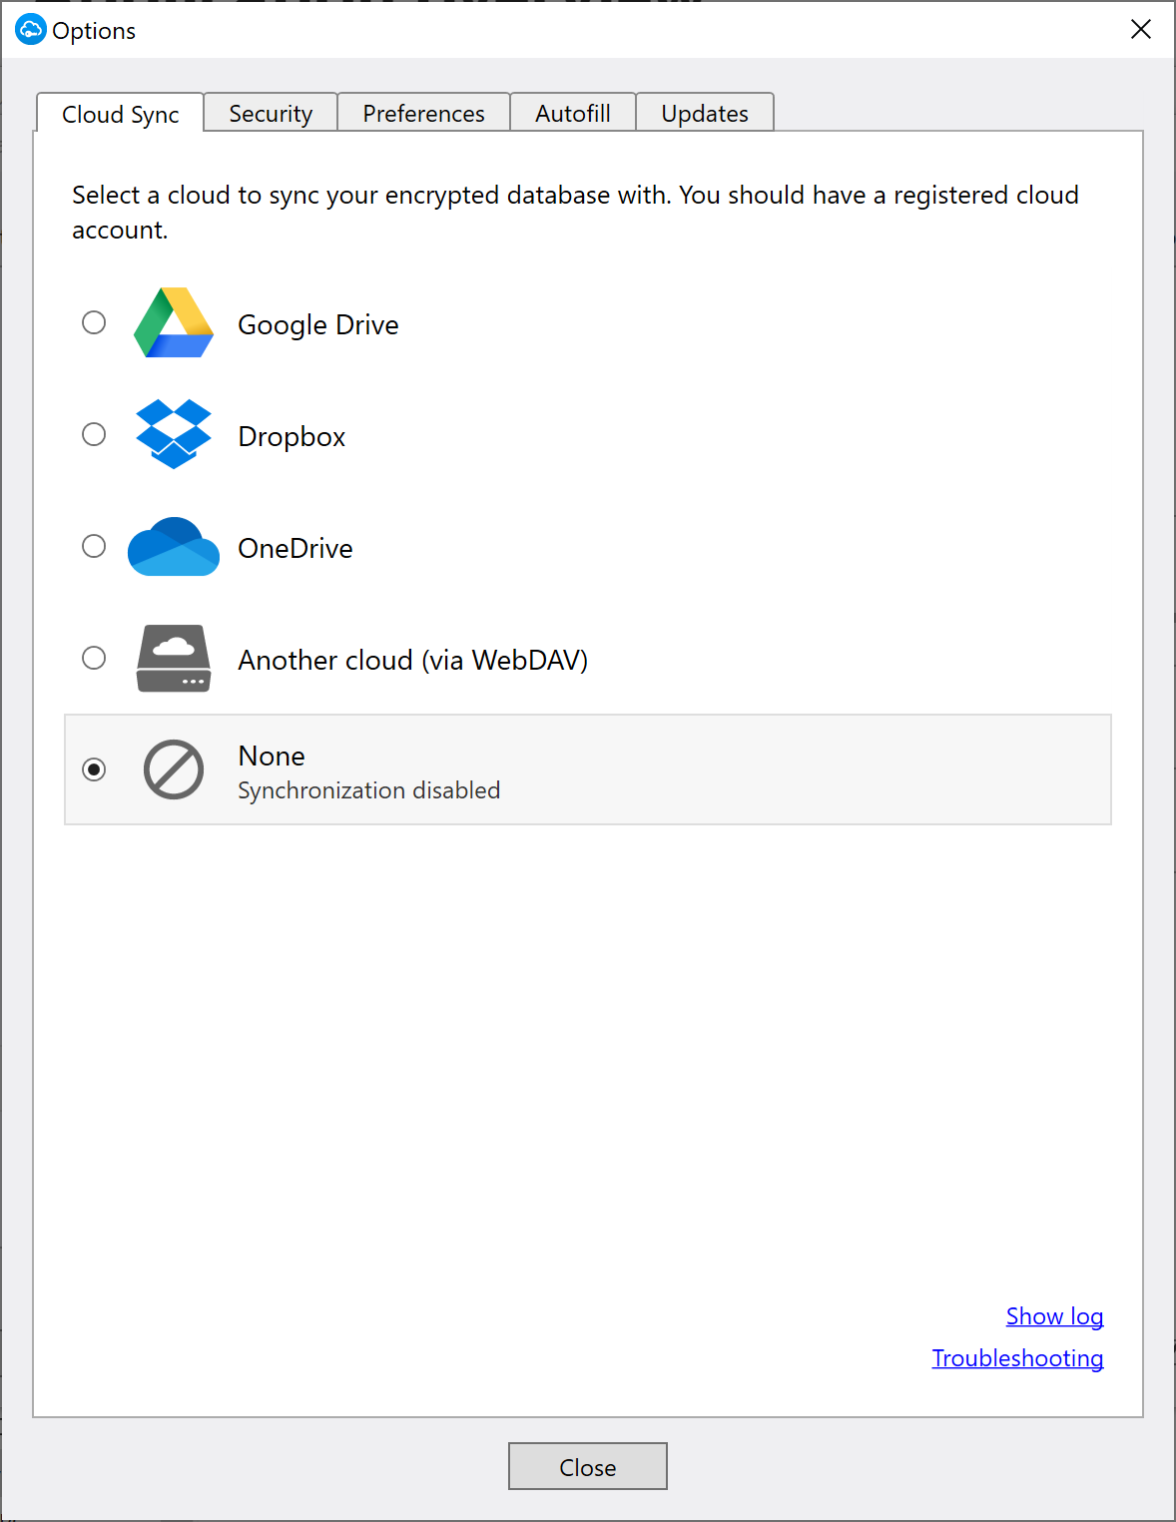Click the OneDrive cloud icon
This screenshot has width=1176, height=1522.
click(x=174, y=546)
